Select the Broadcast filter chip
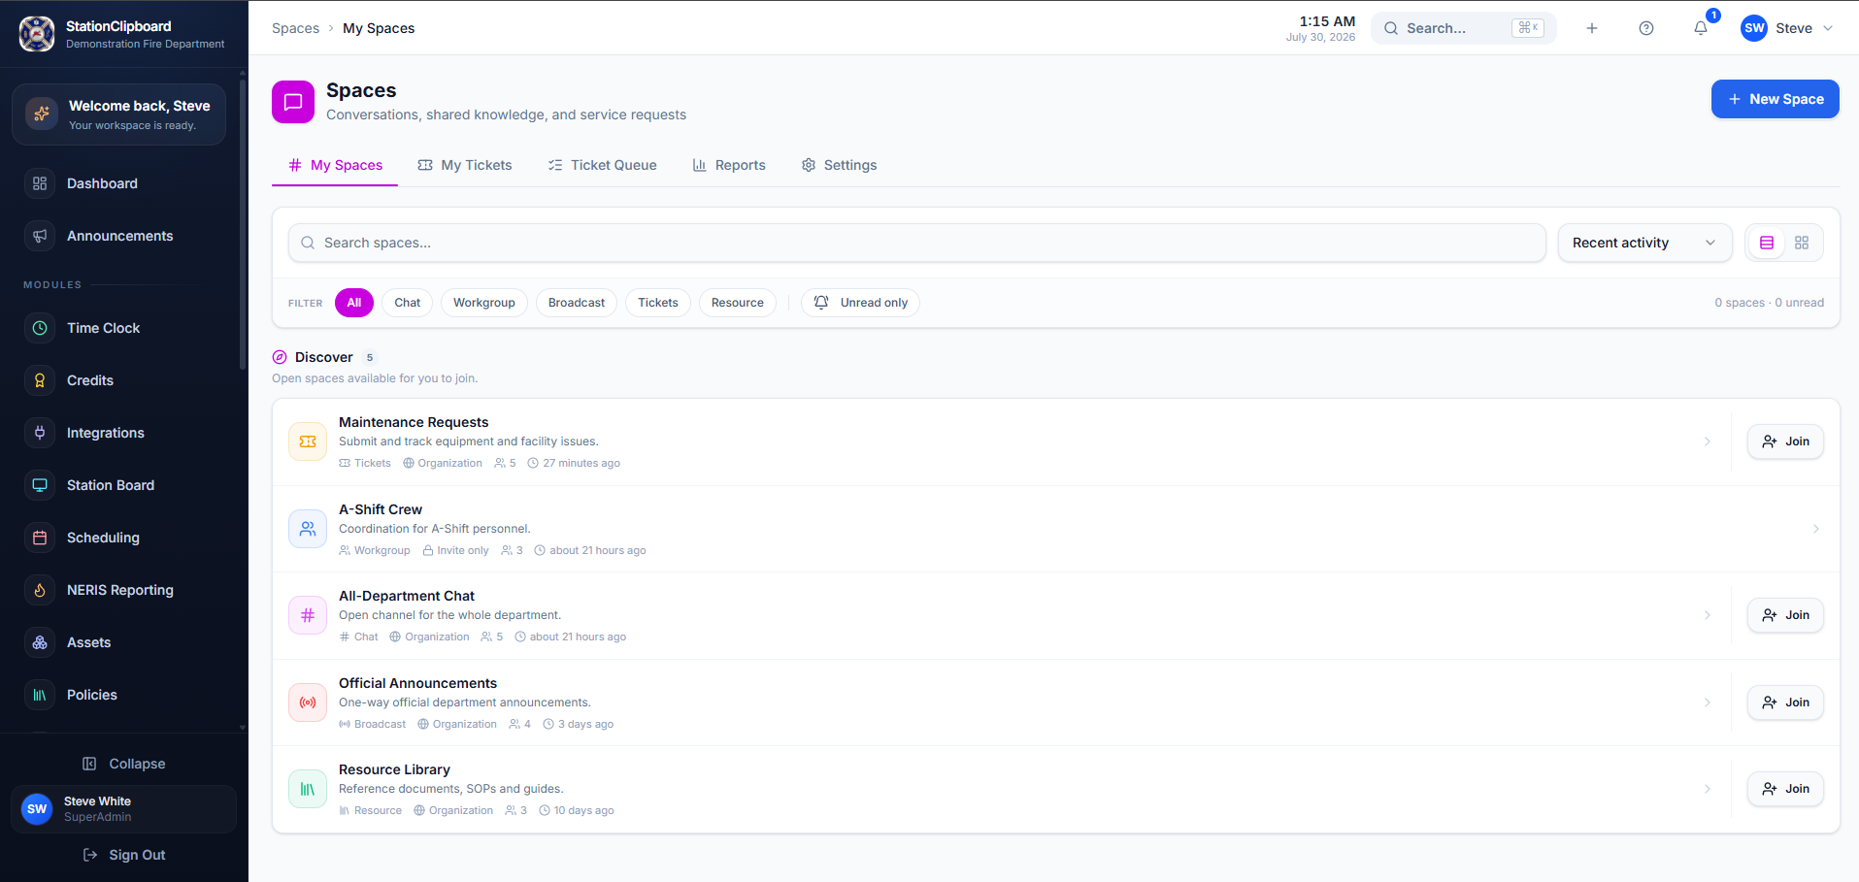 pyautogui.click(x=577, y=303)
